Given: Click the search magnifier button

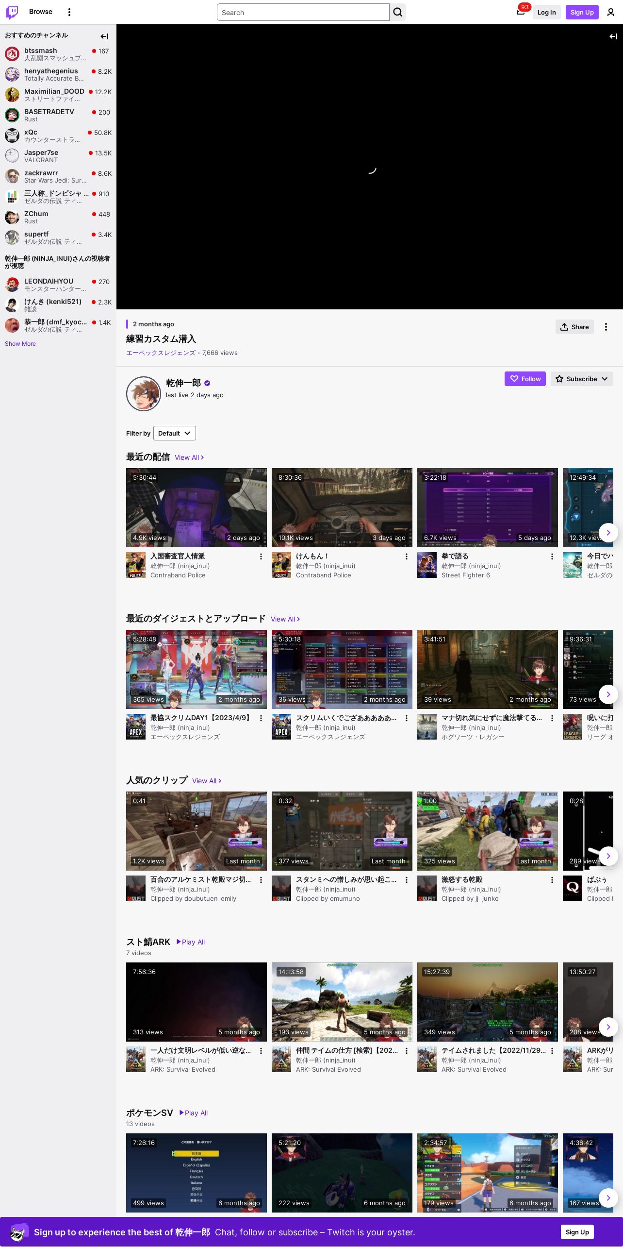Looking at the screenshot, I should point(398,12).
